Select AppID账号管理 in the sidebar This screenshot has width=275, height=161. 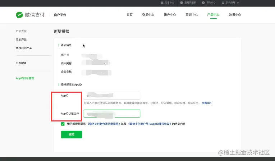(25, 78)
